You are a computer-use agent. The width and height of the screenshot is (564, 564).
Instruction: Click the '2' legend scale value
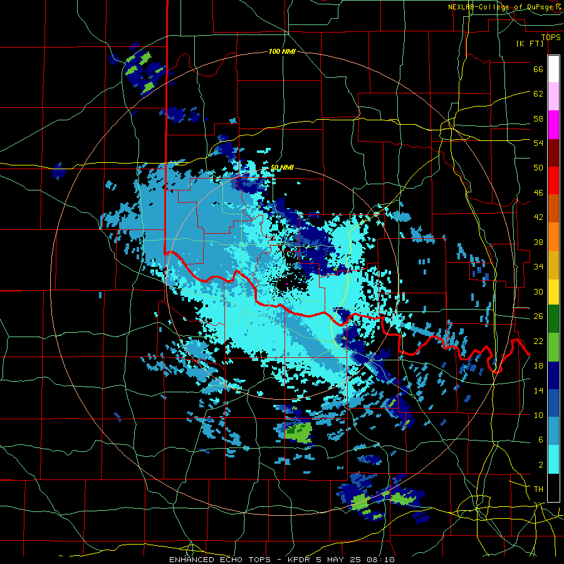540,464
